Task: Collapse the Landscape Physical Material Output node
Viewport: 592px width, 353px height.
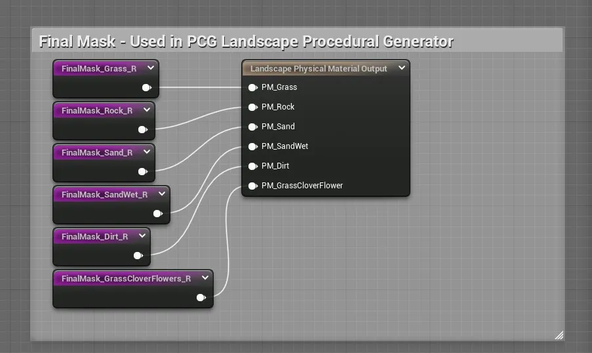Action: tap(401, 68)
